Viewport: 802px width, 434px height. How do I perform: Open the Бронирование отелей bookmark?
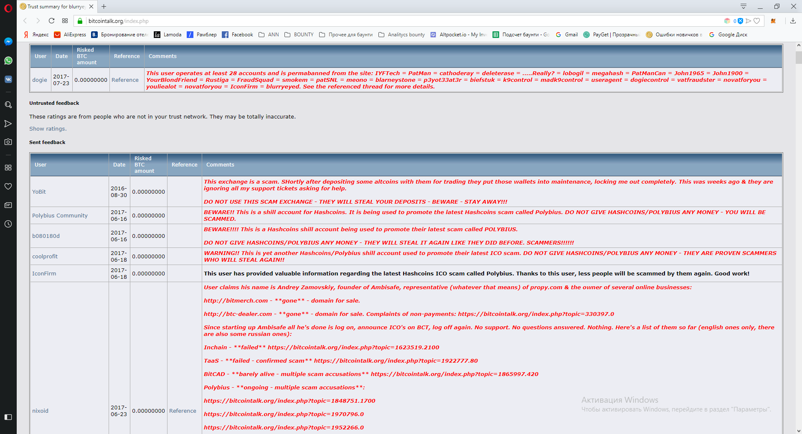click(x=120, y=35)
